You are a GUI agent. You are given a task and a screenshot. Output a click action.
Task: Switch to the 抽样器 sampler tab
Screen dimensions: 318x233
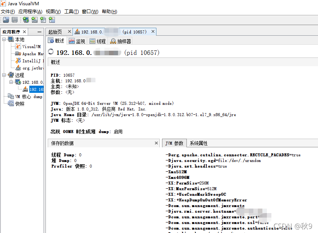pos(120,41)
